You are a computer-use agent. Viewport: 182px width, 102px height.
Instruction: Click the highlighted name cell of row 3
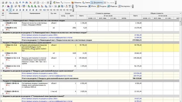click(x=35, y=48)
